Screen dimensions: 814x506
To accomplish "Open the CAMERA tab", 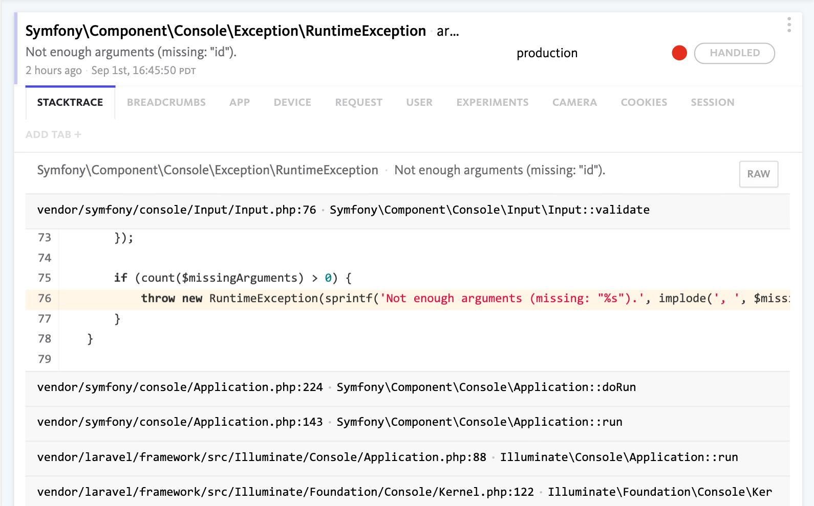I will click(574, 102).
